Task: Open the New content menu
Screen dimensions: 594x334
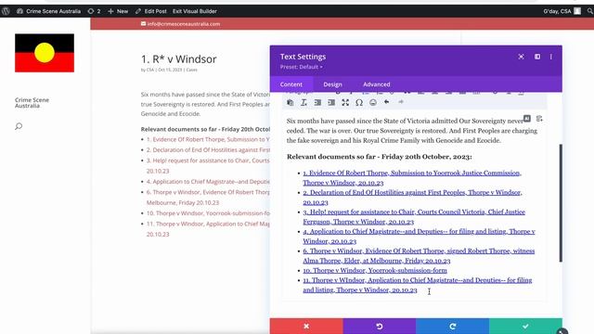Action: pos(118,11)
